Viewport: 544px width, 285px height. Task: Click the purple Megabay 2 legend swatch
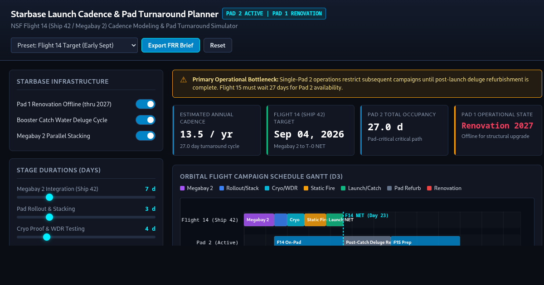click(182, 188)
